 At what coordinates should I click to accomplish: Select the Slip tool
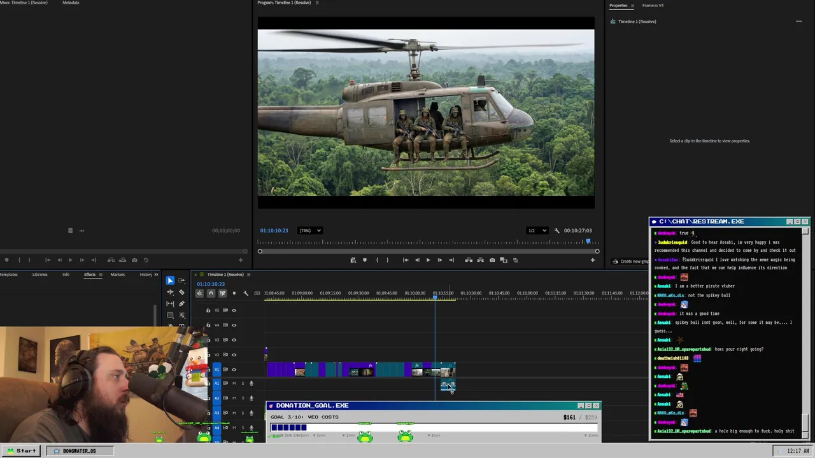click(x=170, y=303)
